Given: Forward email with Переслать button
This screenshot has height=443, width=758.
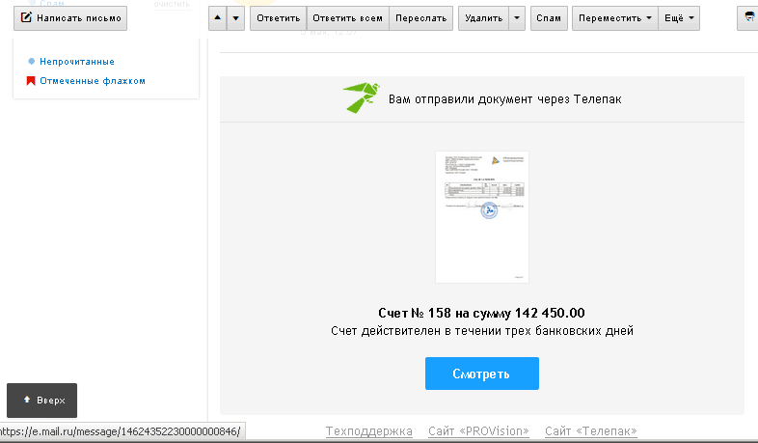Looking at the screenshot, I should tap(421, 18).
